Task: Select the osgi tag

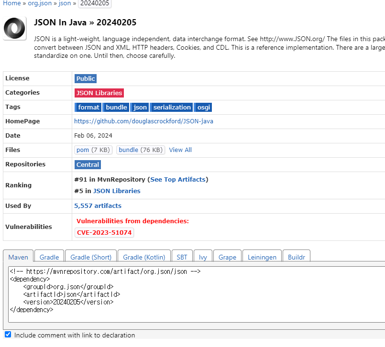Action: (x=203, y=108)
